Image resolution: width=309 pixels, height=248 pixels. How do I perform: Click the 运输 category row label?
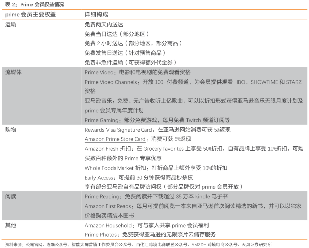10,24
